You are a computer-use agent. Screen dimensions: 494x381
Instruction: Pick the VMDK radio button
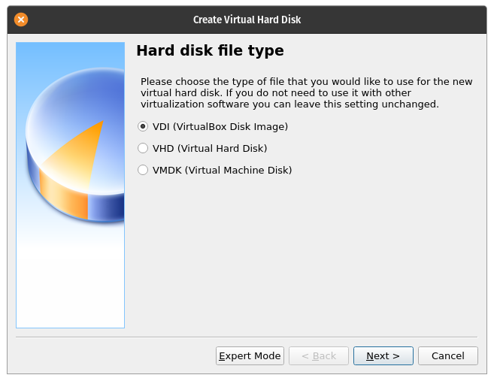coord(143,170)
